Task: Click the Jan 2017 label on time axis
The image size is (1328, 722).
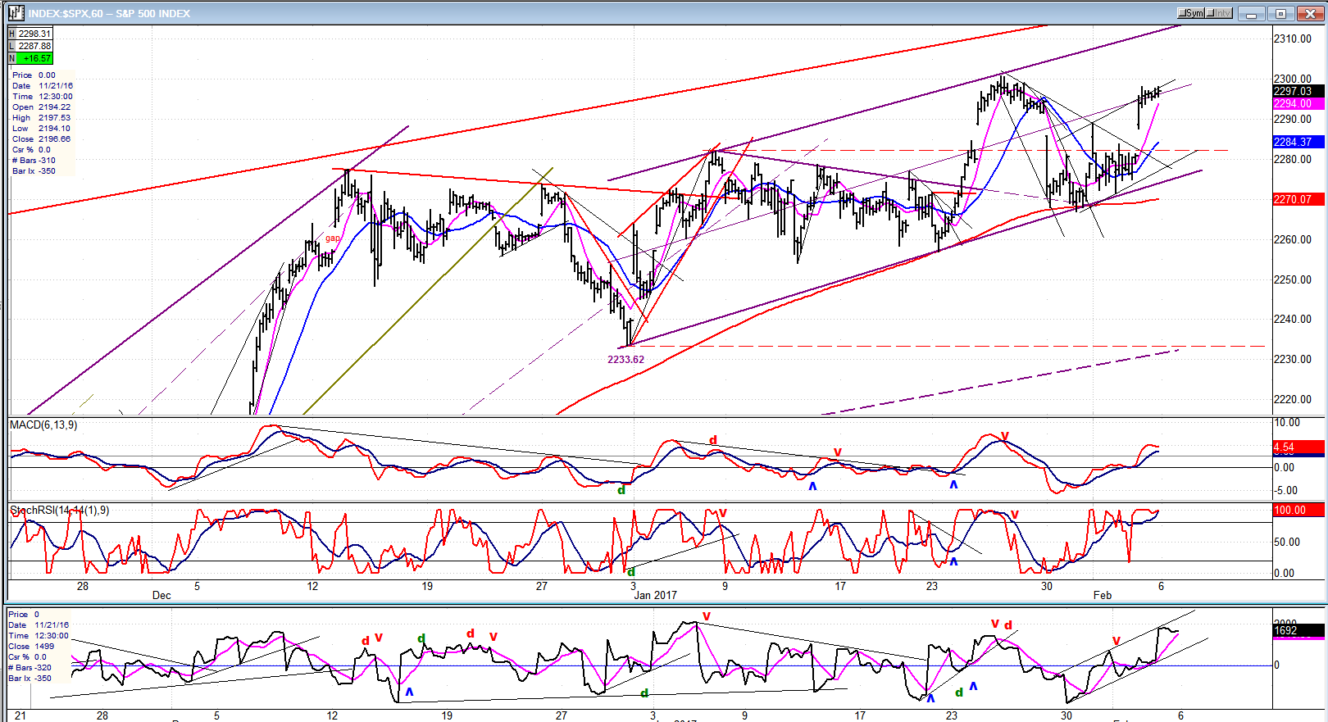Action: tap(655, 595)
